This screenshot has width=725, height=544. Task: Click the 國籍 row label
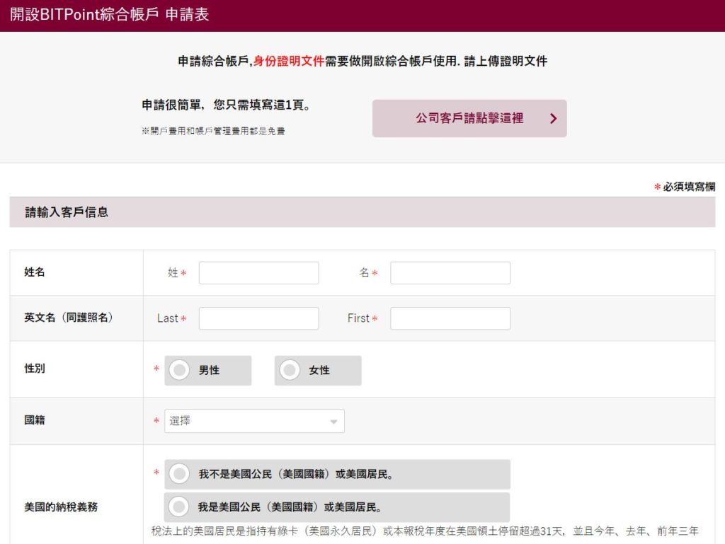click(35, 420)
